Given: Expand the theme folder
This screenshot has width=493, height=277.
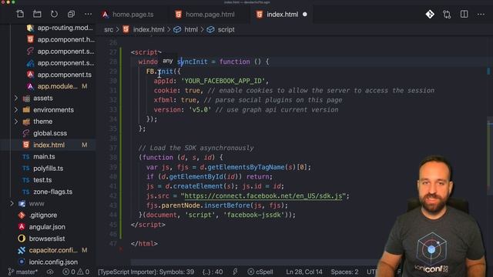Looking at the screenshot, I should point(43,122).
